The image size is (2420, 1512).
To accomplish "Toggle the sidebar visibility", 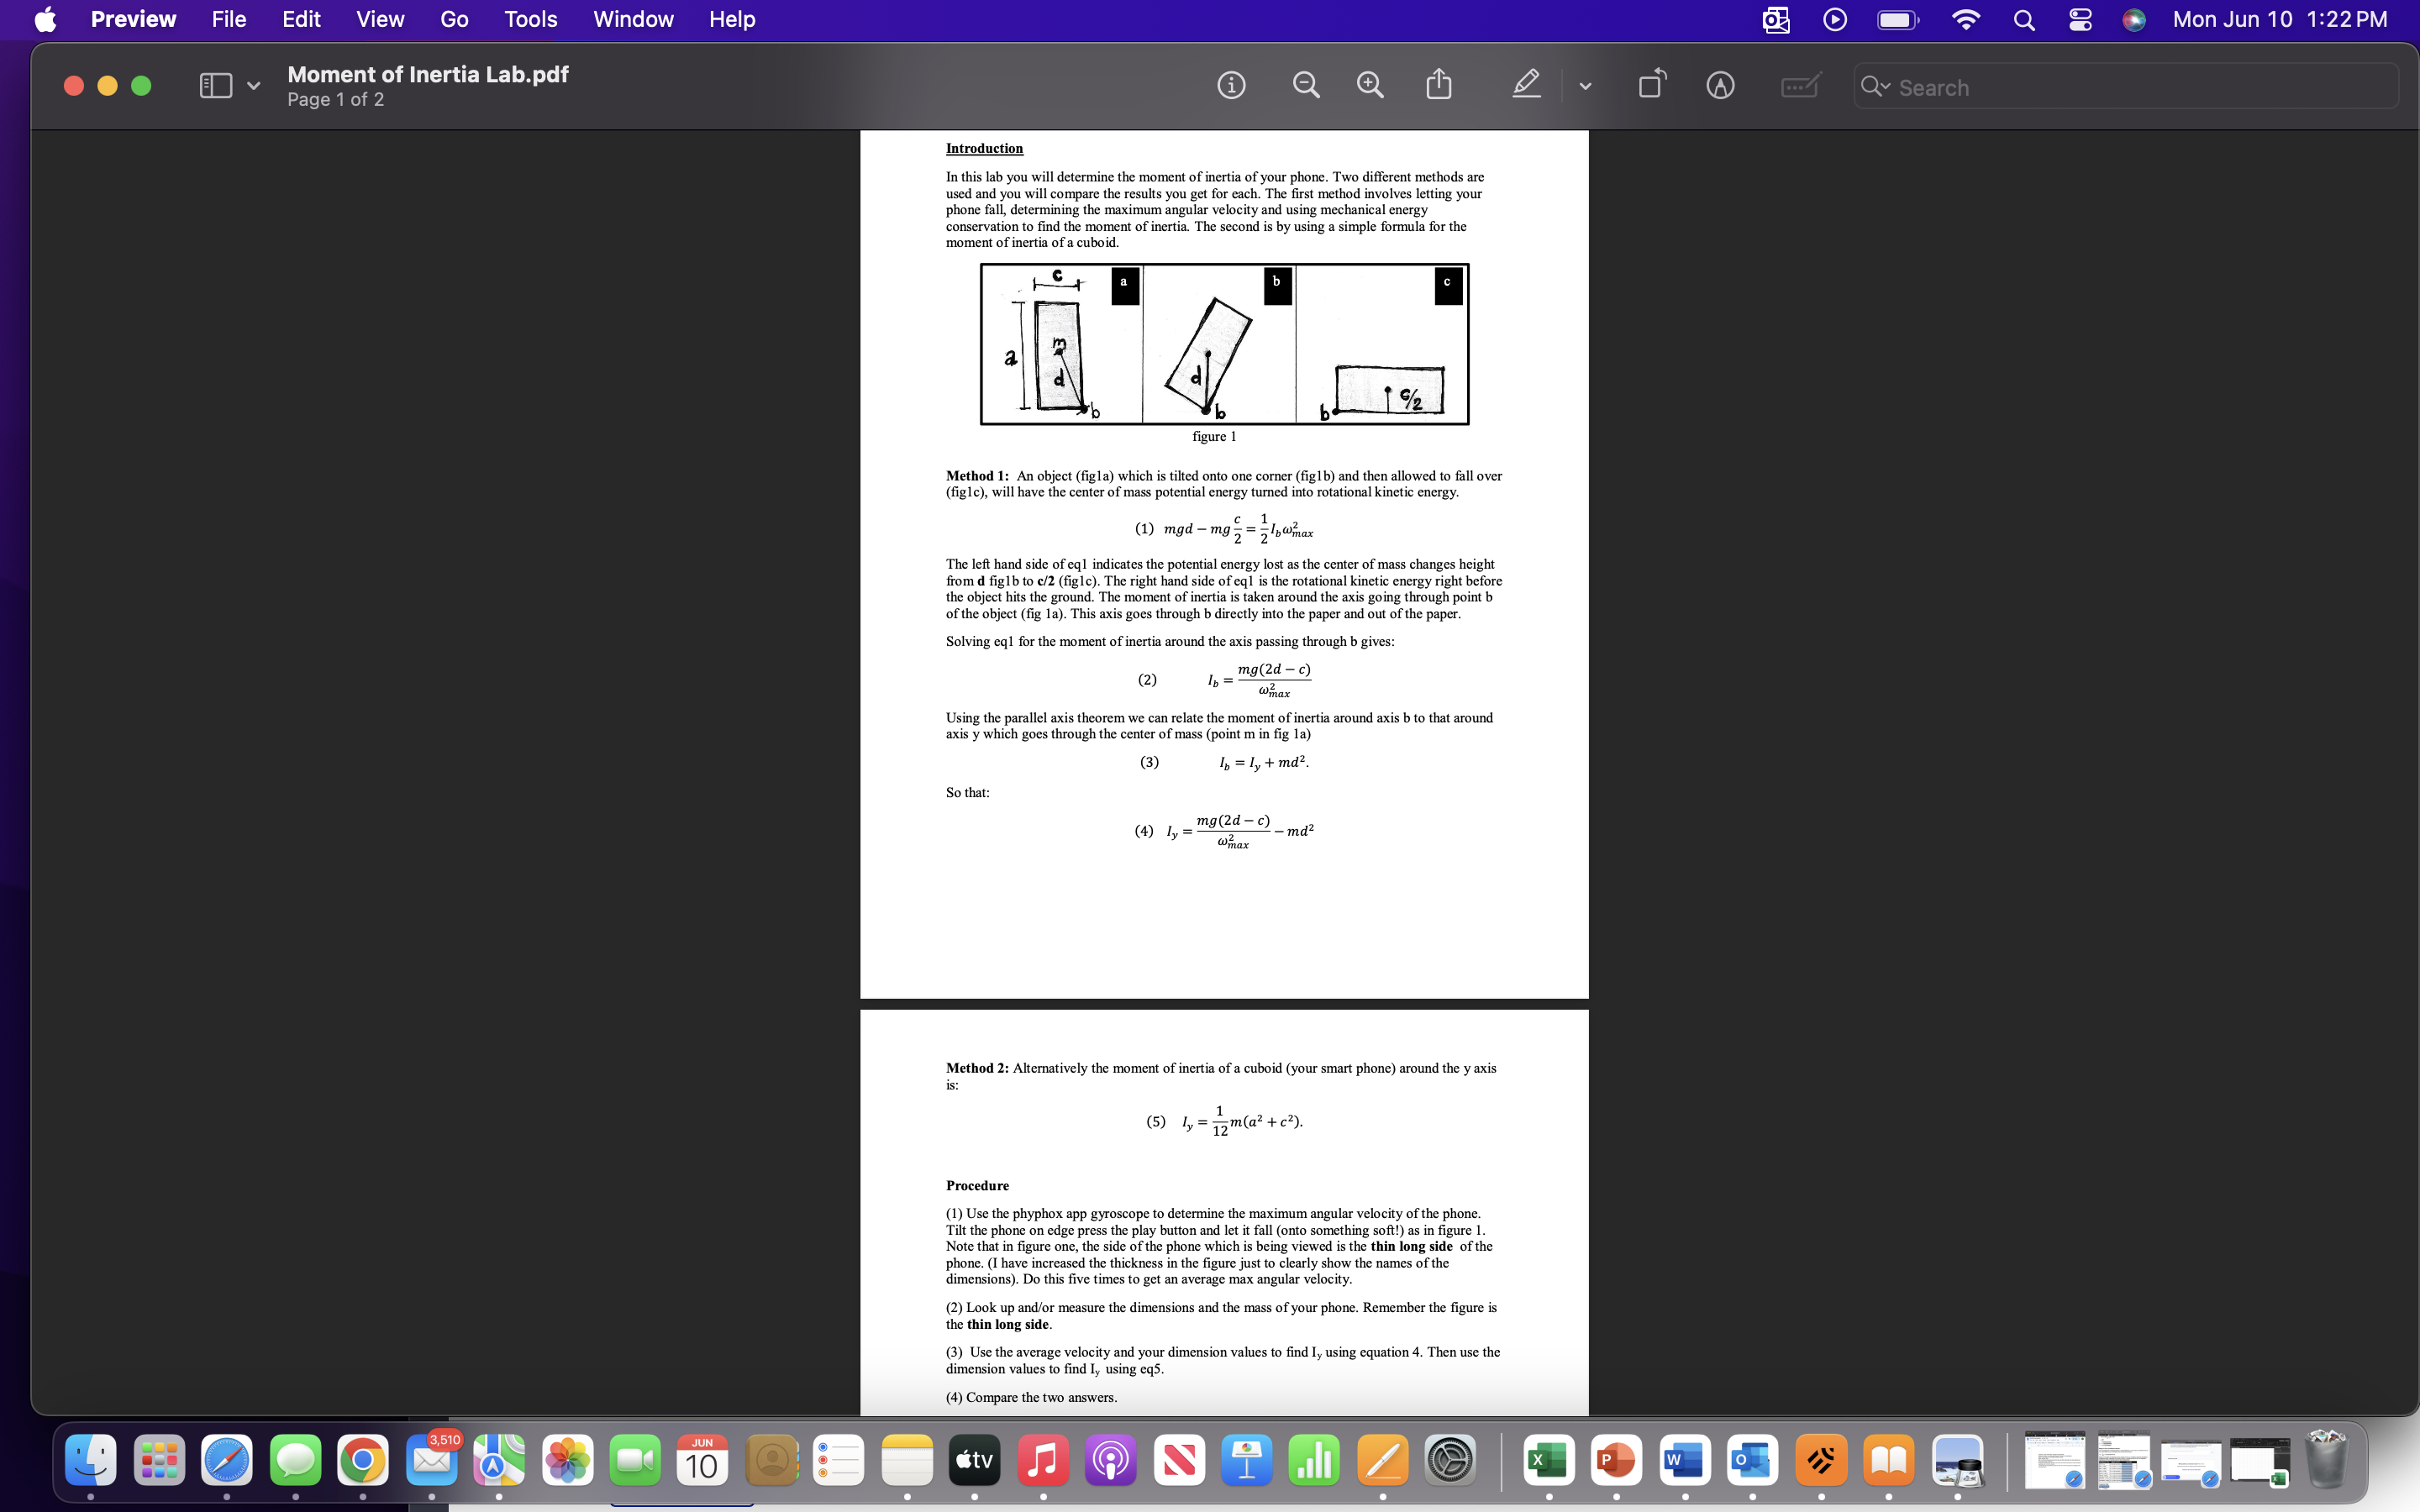I will point(215,85).
